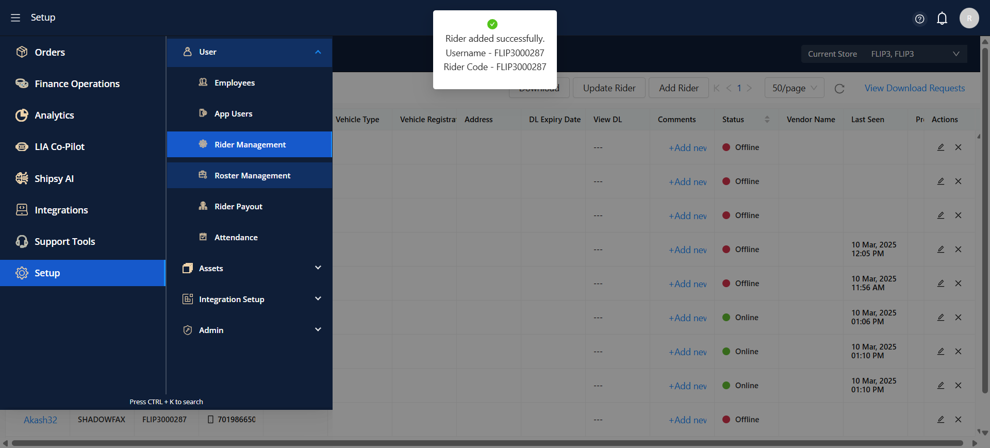The image size is (990, 448).
Task: Click the horizontal scrollbar
Action: (487, 443)
